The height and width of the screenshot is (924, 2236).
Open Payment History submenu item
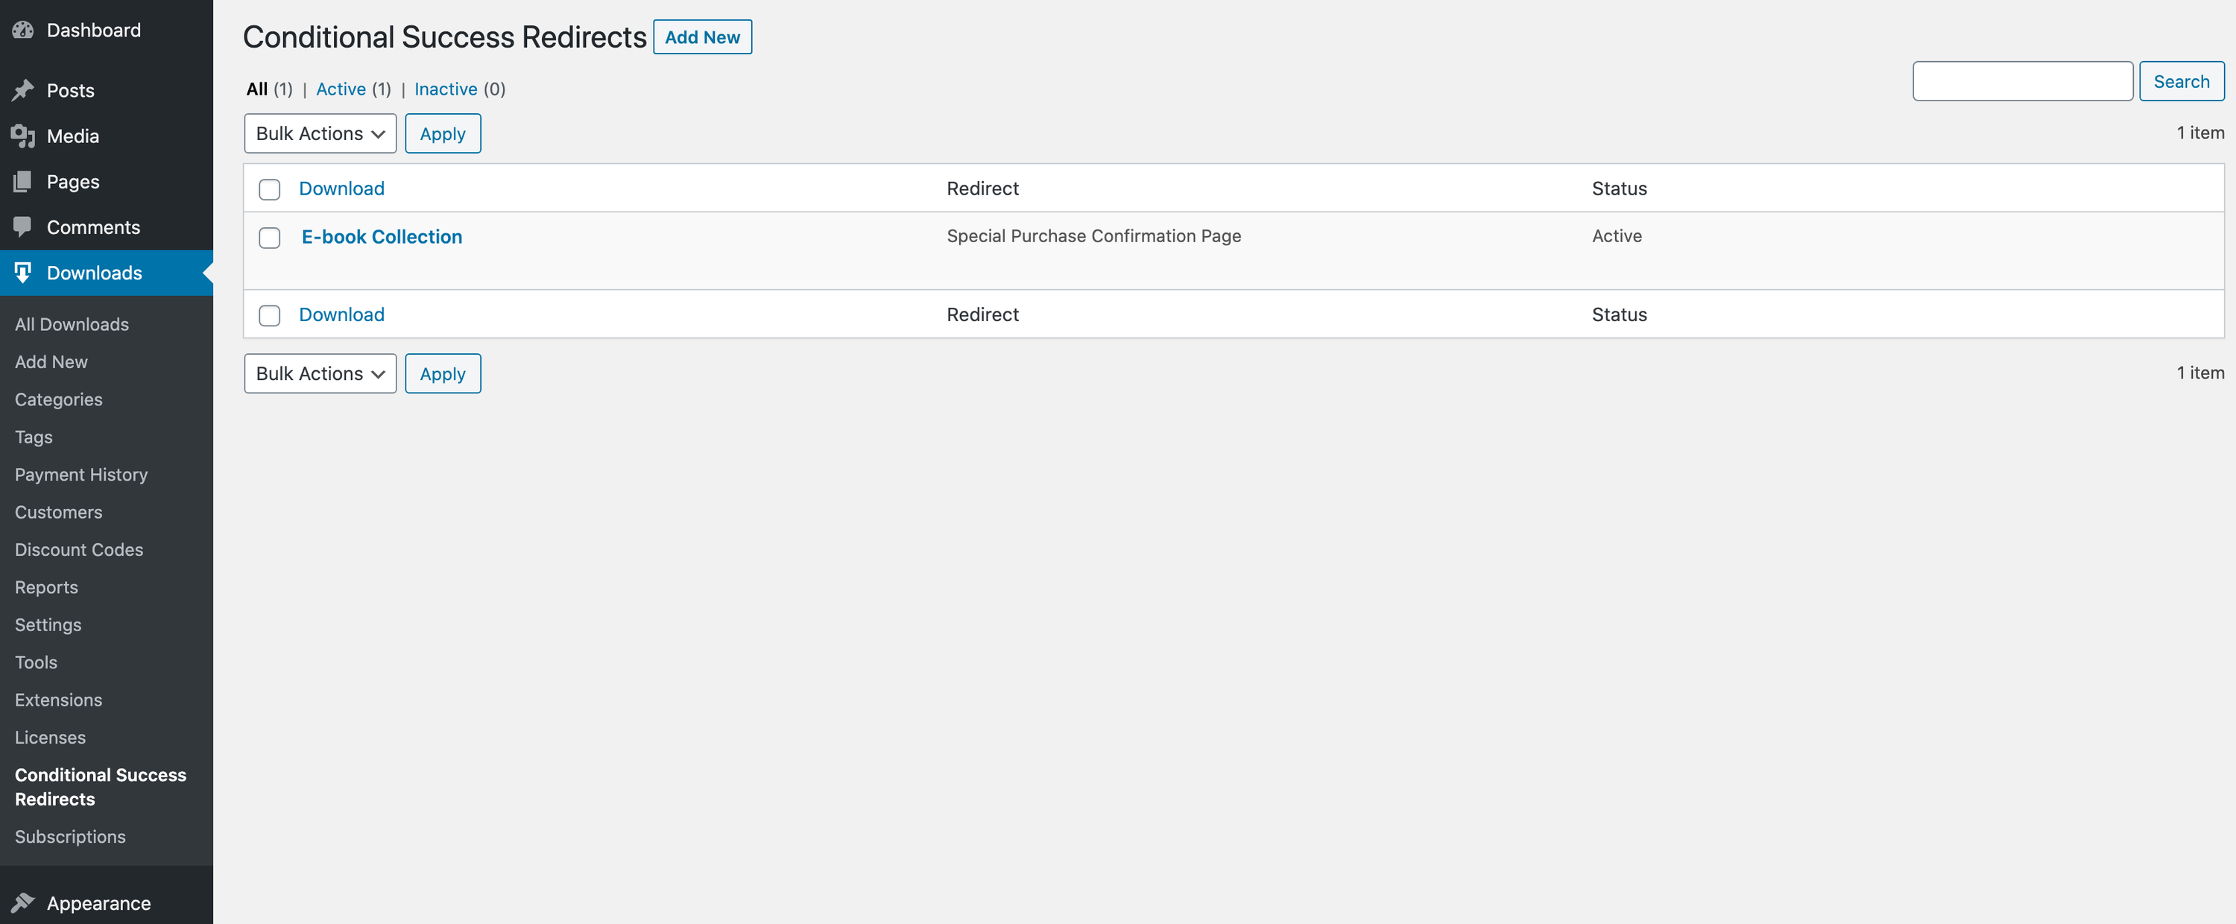80,475
